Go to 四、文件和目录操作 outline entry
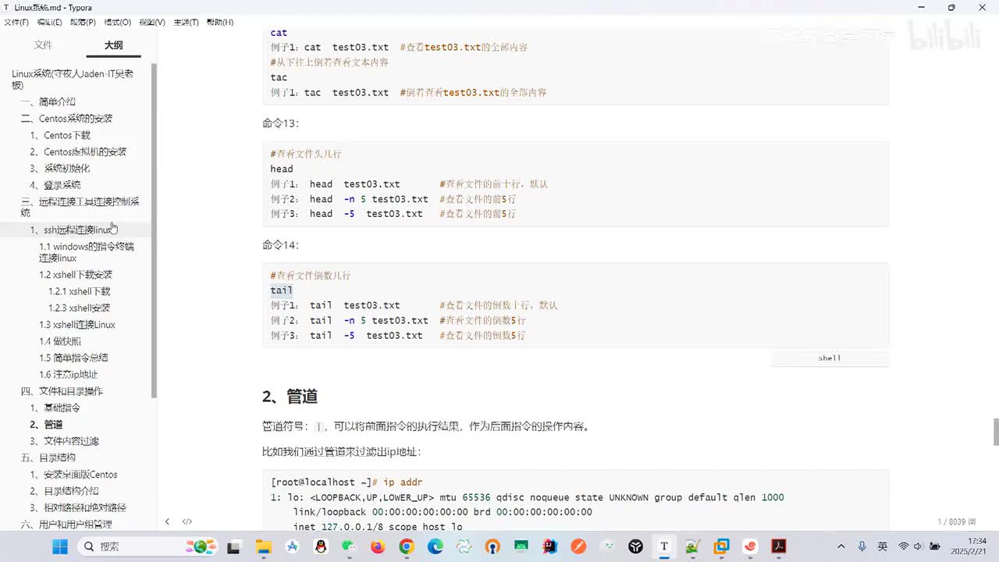Viewport: 999px width, 562px height. pyautogui.click(x=62, y=391)
